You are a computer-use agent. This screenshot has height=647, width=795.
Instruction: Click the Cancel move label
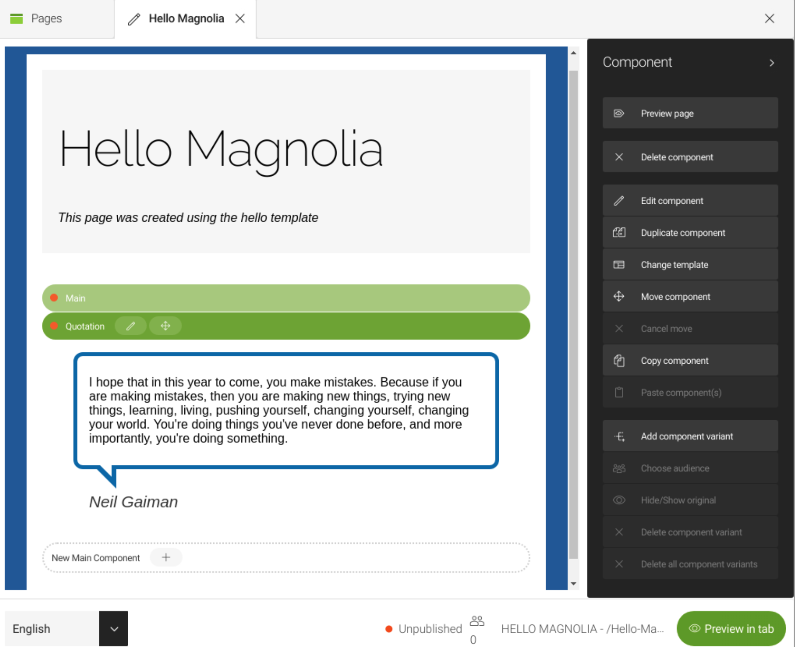point(666,329)
